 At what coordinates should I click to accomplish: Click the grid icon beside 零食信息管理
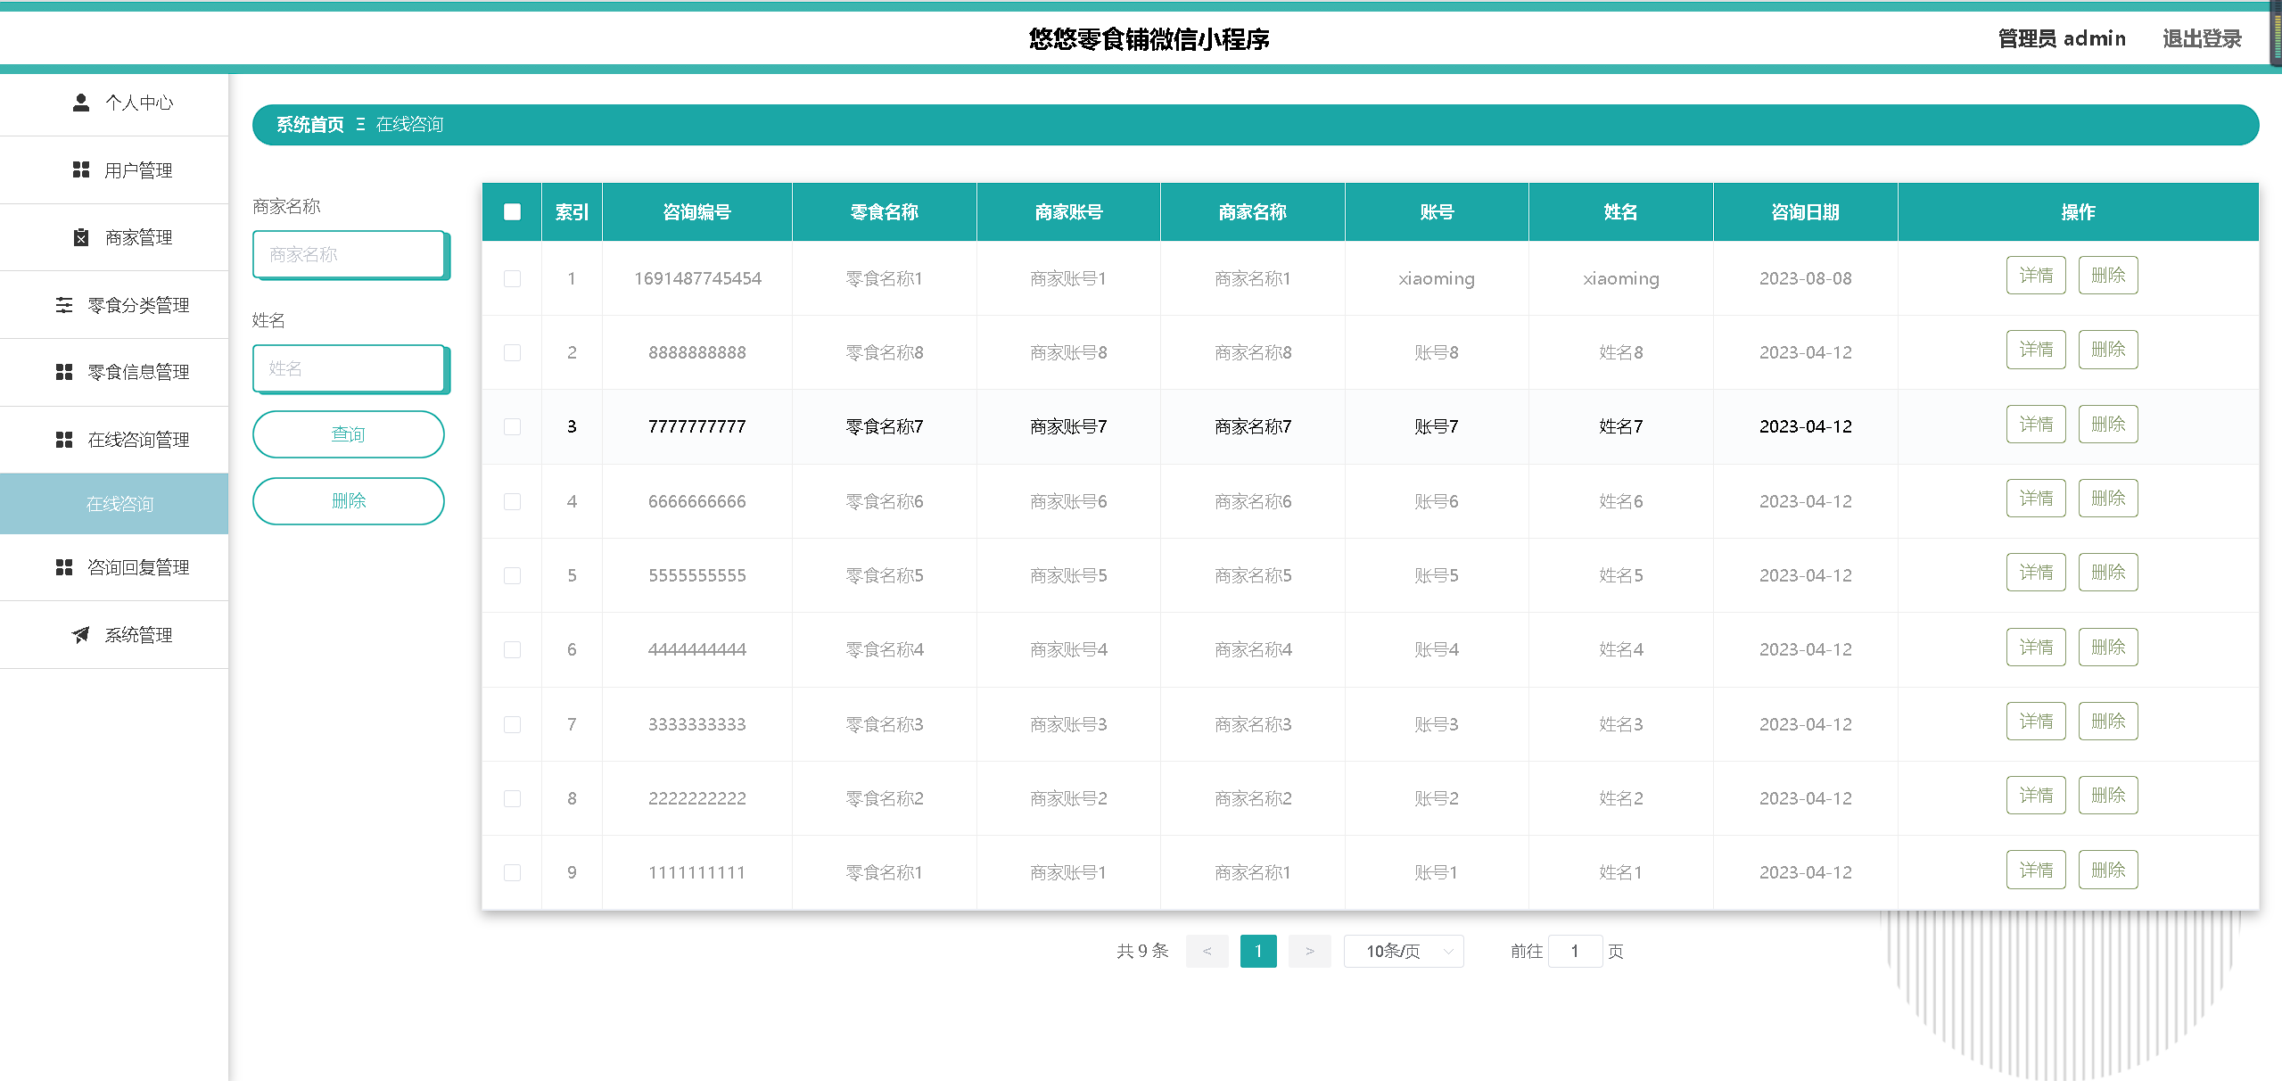(64, 372)
